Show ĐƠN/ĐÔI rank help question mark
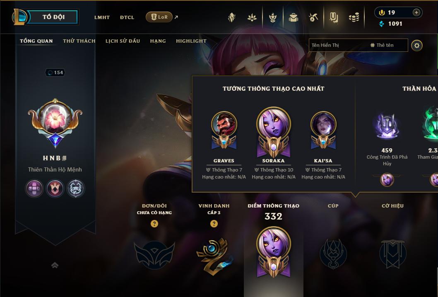The image size is (438, 297). click(154, 224)
